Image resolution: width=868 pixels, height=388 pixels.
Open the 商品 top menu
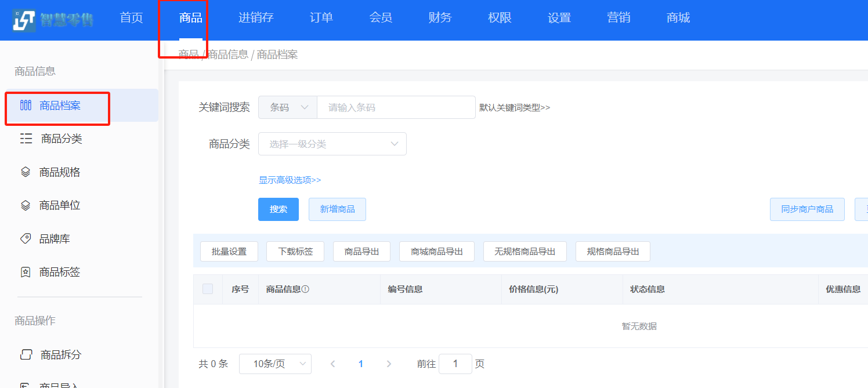[x=191, y=18]
